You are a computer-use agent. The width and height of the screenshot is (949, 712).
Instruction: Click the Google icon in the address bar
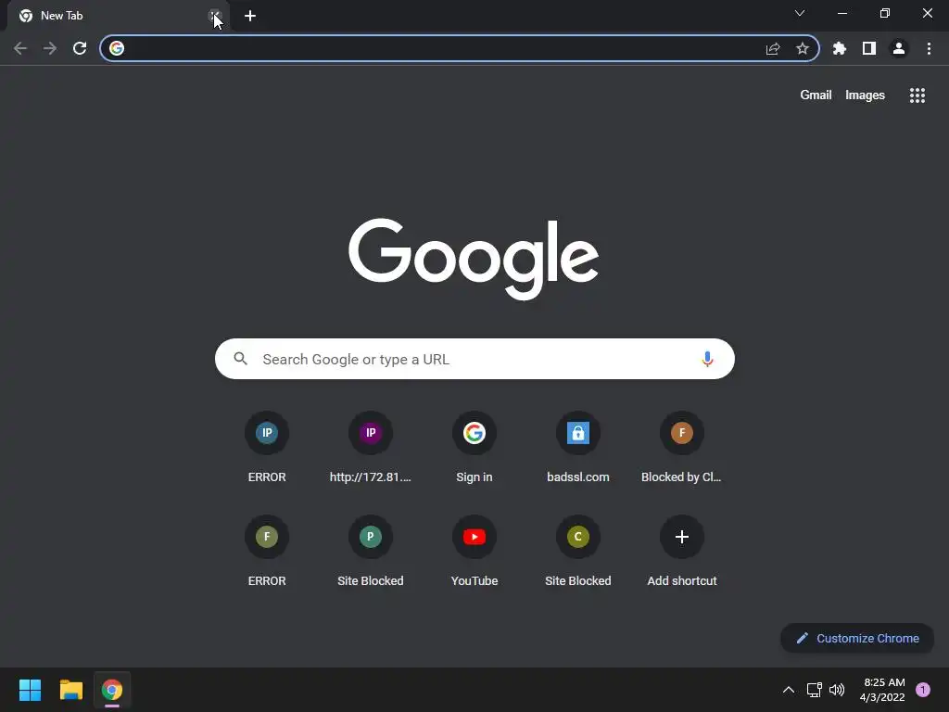click(x=117, y=48)
